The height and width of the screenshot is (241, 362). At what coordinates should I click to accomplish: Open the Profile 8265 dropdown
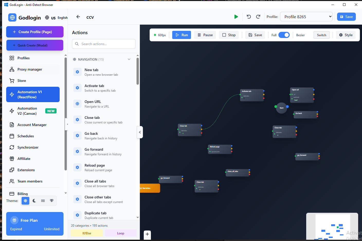(x=306, y=17)
